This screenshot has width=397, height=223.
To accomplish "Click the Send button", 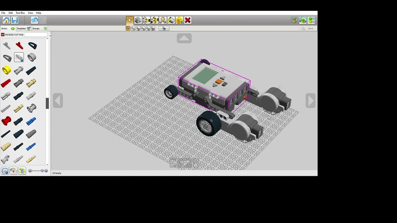I will (x=307, y=28).
